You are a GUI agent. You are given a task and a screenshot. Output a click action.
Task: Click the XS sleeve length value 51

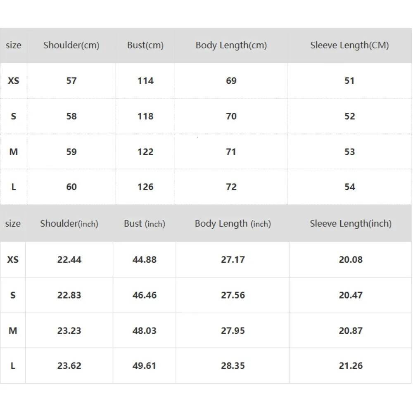pyautogui.click(x=349, y=81)
